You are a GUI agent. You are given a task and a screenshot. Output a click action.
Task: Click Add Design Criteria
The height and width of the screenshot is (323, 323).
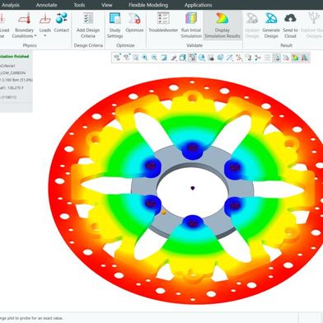pyautogui.click(x=88, y=26)
